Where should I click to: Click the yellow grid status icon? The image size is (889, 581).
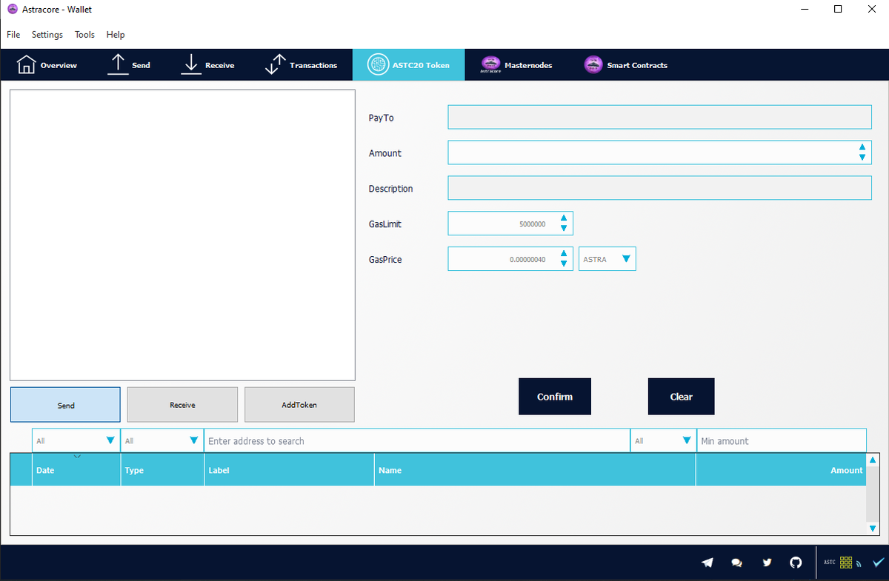pyautogui.click(x=846, y=562)
